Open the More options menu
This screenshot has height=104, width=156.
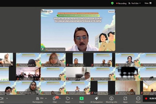pos(138,100)
